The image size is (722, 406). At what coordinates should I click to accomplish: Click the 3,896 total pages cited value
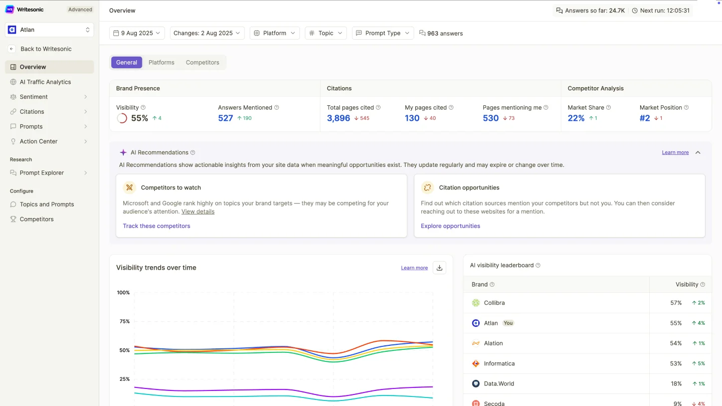pos(338,118)
